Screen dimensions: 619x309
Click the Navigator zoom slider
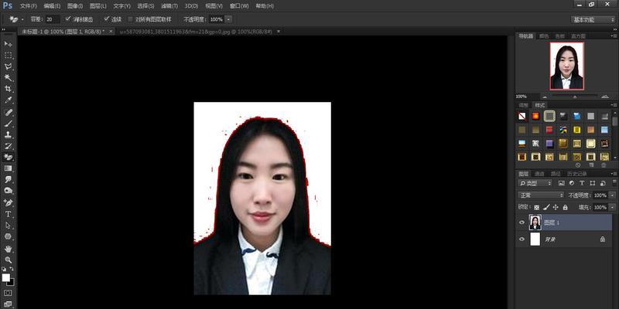coord(574,97)
